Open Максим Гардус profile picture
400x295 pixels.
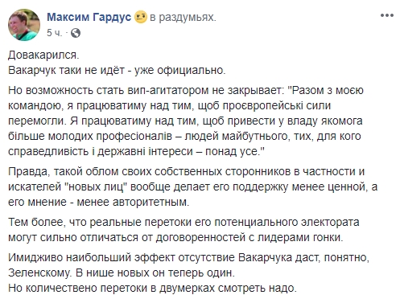click(x=24, y=25)
